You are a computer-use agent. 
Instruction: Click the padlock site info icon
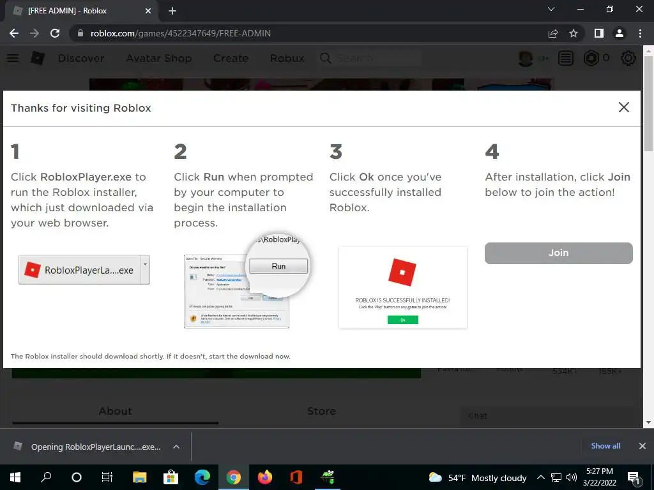[80, 33]
